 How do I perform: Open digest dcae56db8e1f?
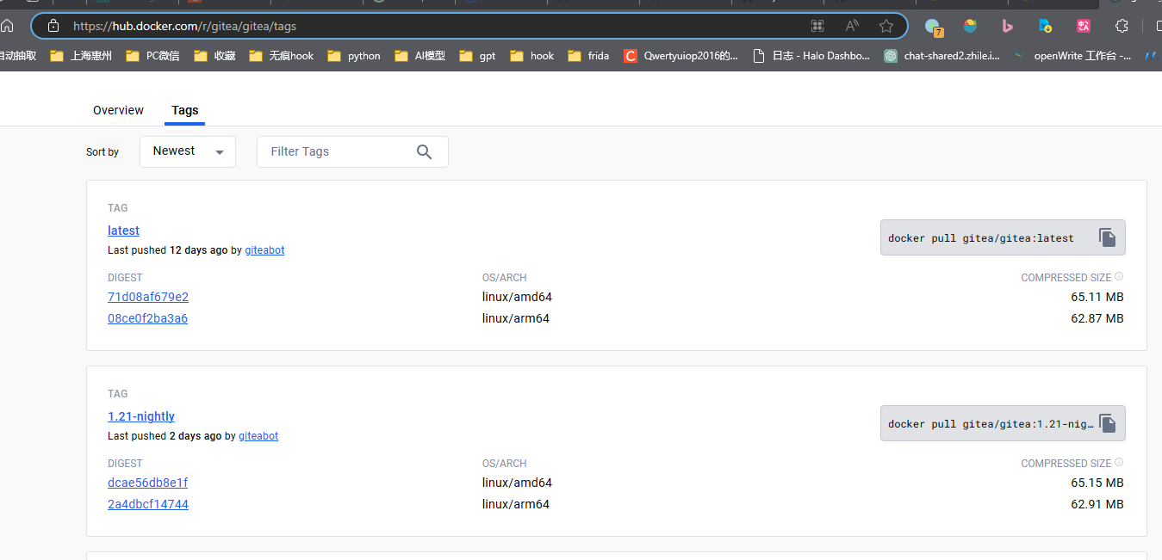coord(147,483)
